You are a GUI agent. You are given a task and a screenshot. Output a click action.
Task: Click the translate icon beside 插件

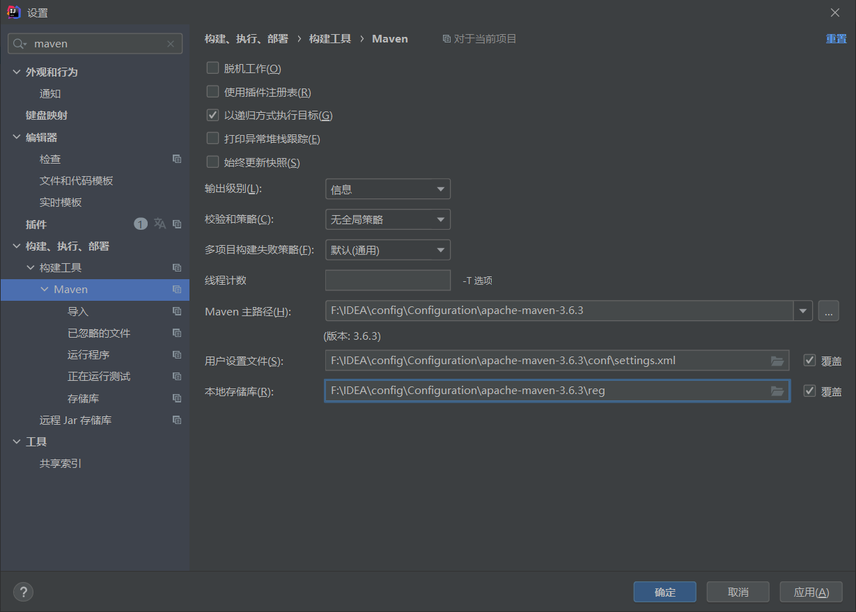160,223
